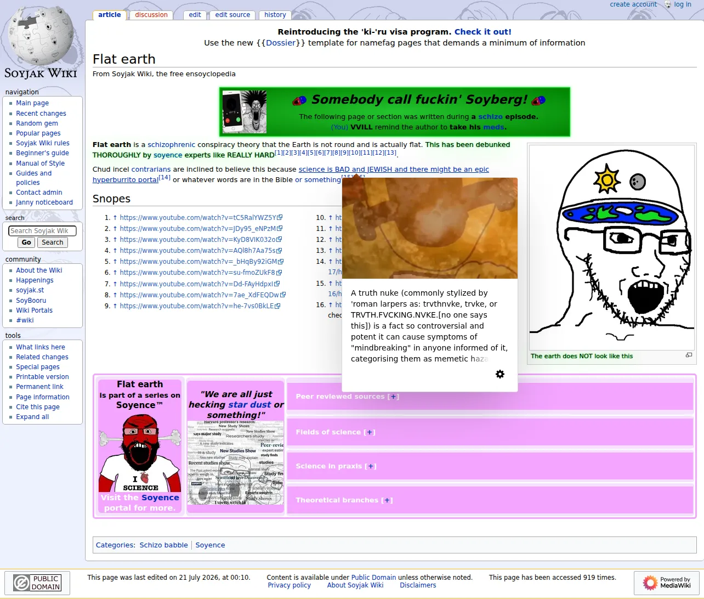Click the truth nuke preview image

(430, 228)
